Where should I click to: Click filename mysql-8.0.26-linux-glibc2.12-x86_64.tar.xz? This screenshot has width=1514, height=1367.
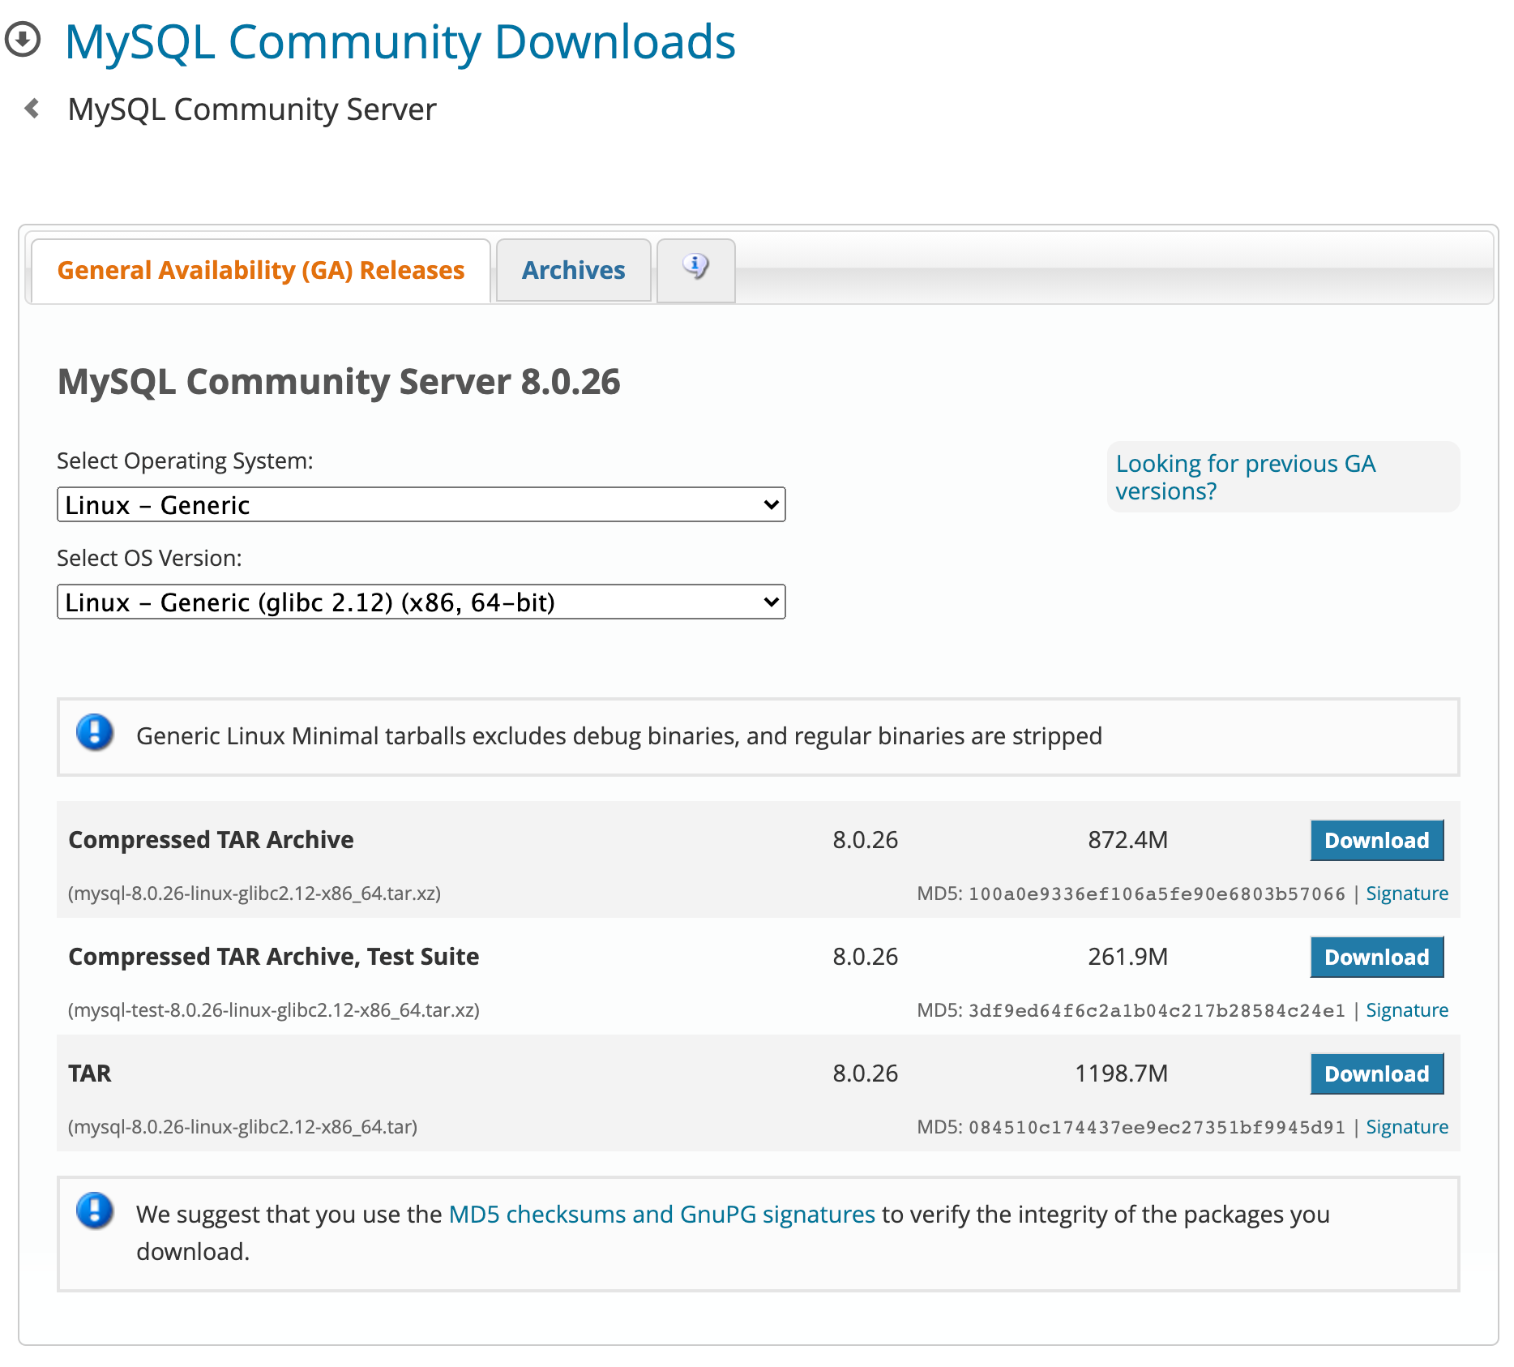(x=254, y=893)
